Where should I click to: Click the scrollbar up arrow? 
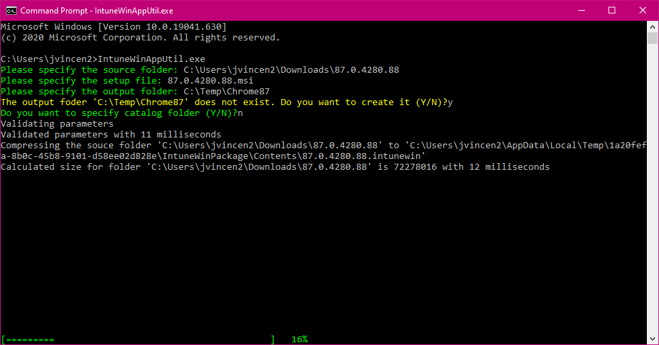click(x=652, y=26)
